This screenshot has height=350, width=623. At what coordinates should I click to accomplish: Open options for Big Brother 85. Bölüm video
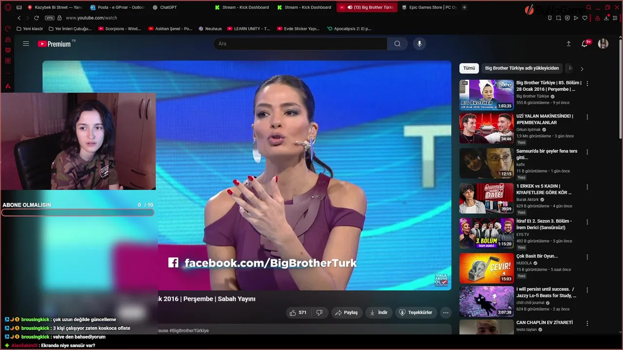pyautogui.click(x=587, y=84)
